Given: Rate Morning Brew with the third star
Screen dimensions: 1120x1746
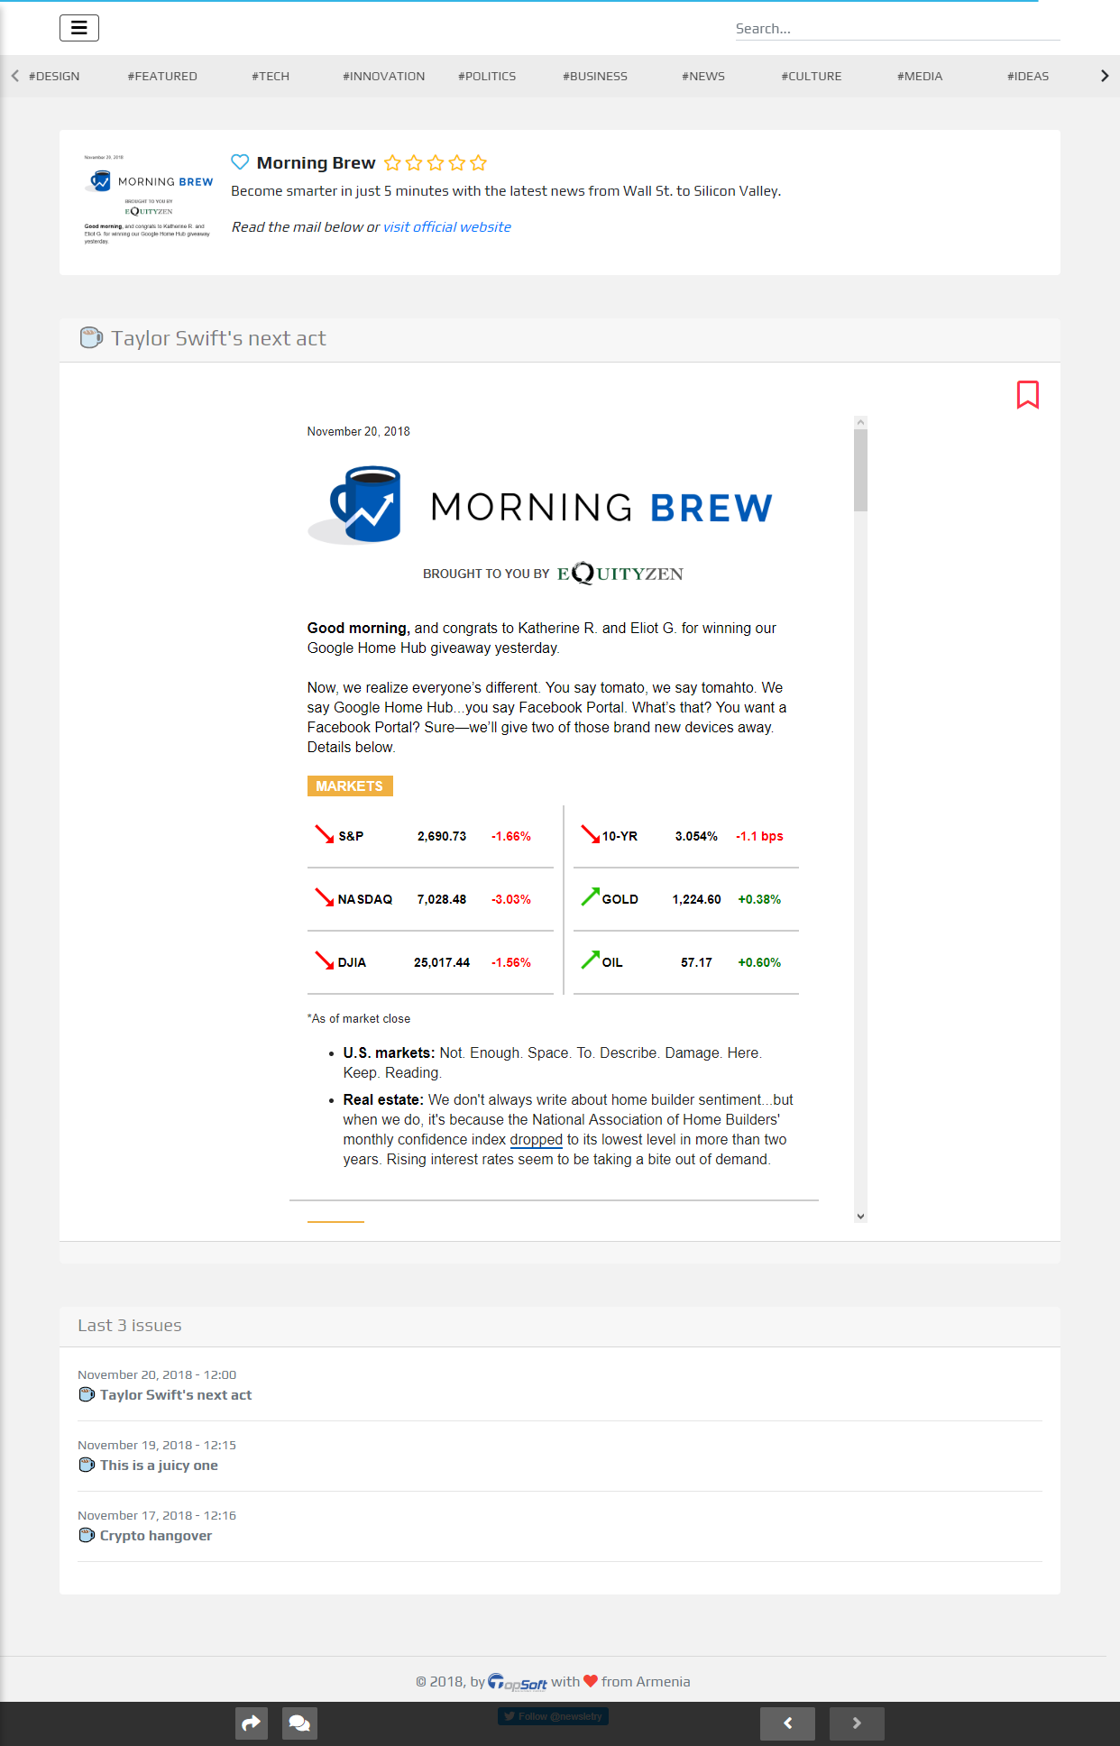Looking at the screenshot, I should point(436,163).
